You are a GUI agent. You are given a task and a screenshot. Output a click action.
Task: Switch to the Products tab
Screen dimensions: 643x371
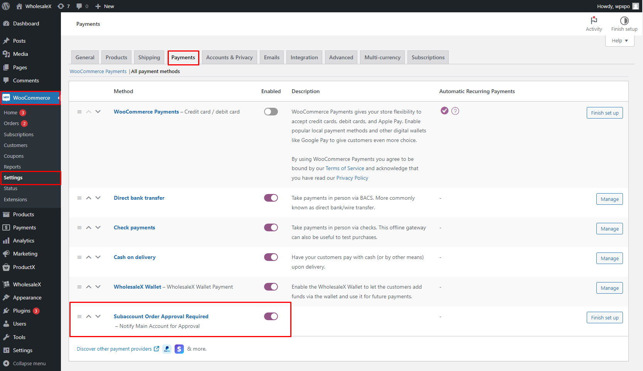pyautogui.click(x=116, y=57)
